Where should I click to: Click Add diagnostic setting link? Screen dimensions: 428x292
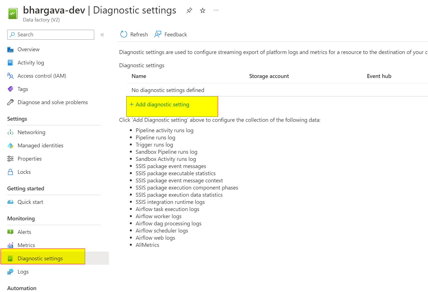point(159,104)
